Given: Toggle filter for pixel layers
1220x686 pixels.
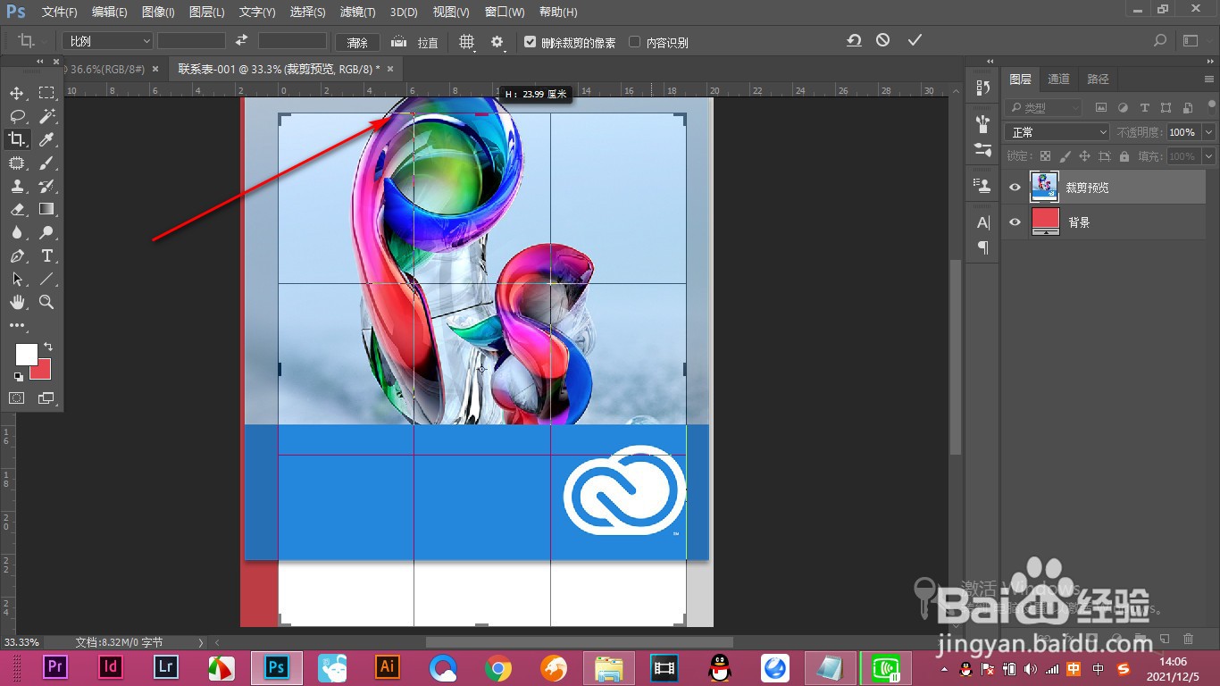Looking at the screenshot, I should coord(1101,107).
